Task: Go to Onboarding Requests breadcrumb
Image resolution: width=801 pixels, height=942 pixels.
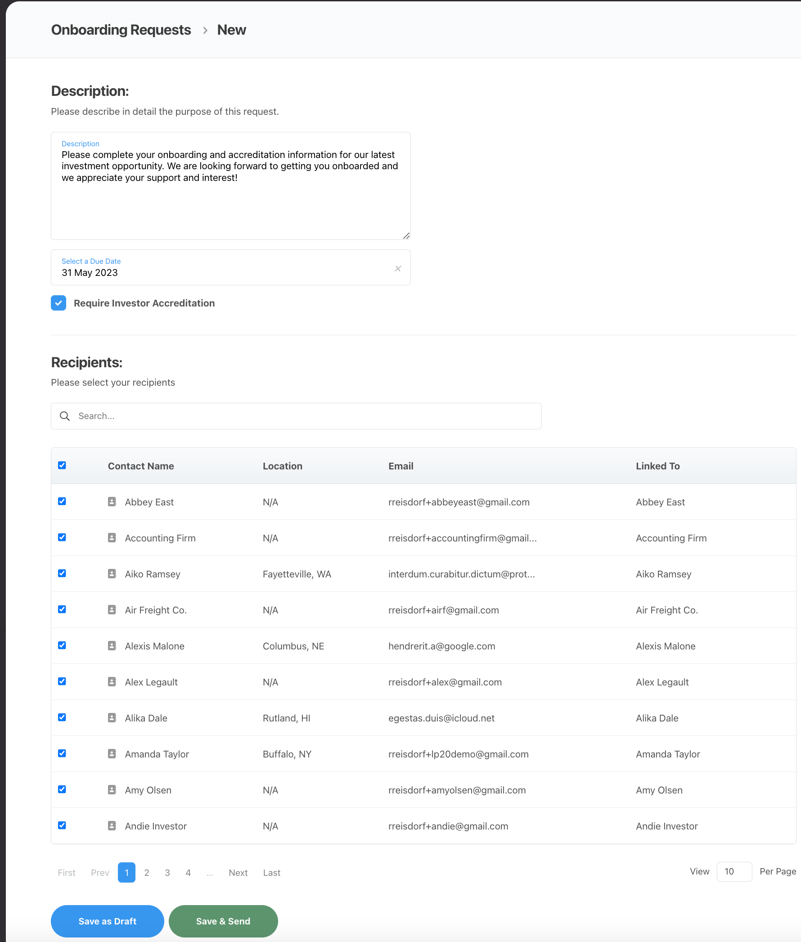Action: tap(121, 30)
